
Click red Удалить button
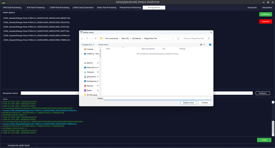265,21
